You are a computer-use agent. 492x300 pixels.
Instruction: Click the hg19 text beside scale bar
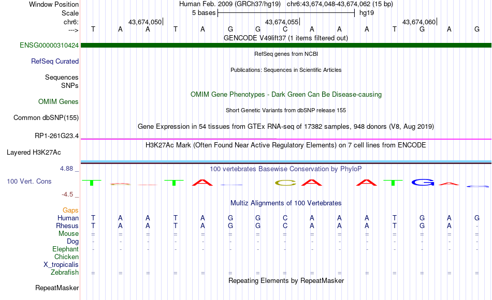(x=367, y=13)
